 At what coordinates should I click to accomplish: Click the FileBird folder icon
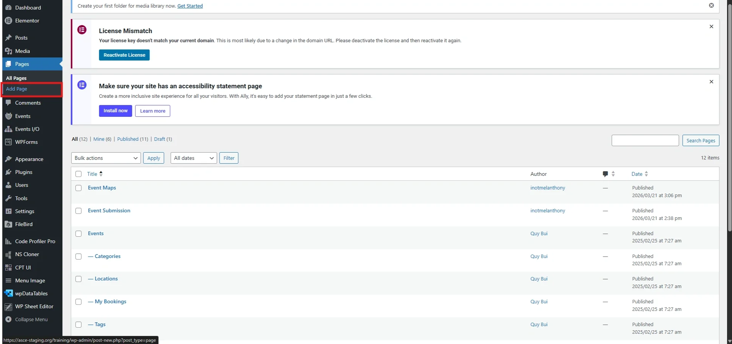(x=8, y=224)
